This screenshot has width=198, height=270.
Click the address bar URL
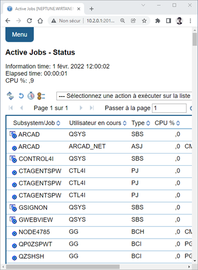click(x=100, y=21)
